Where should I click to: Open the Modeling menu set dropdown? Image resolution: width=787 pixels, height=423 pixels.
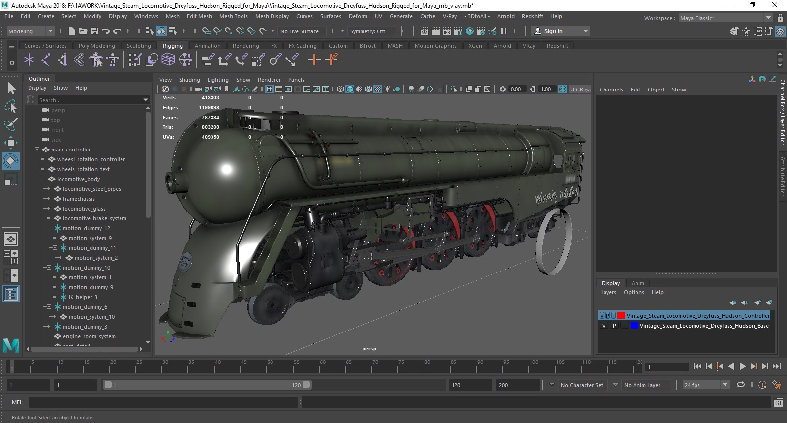pyautogui.click(x=30, y=31)
